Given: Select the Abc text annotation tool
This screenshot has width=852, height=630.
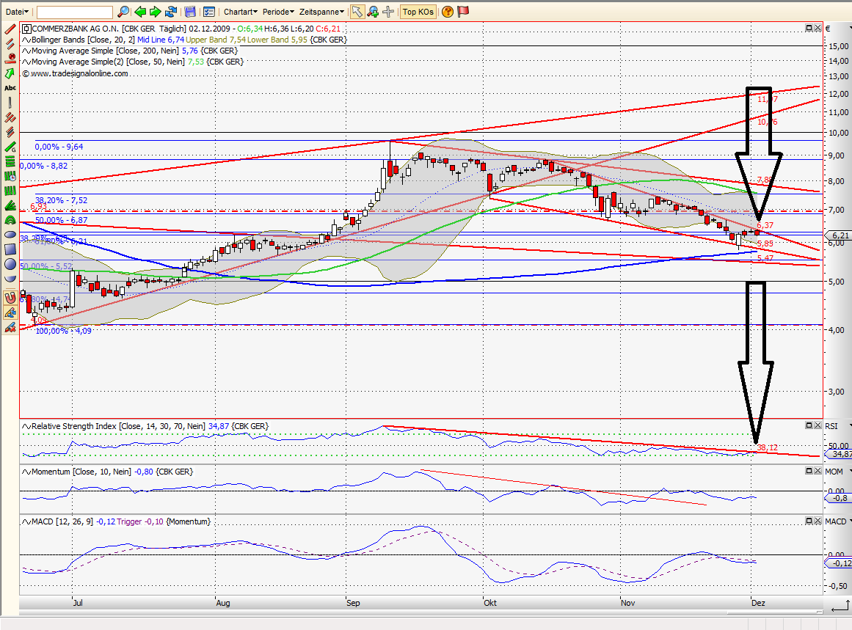Looking at the screenshot, I should point(10,87).
